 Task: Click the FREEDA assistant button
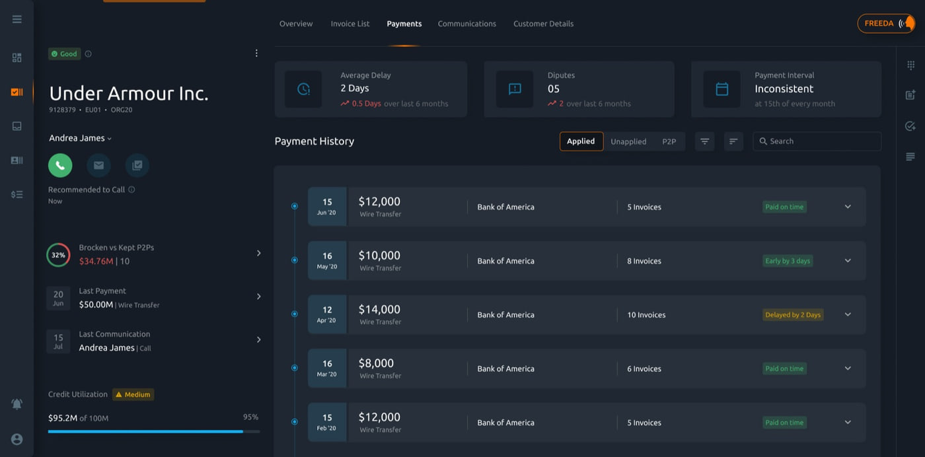click(886, 24)
